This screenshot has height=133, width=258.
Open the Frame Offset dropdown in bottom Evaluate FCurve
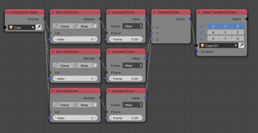coord(132,105)
